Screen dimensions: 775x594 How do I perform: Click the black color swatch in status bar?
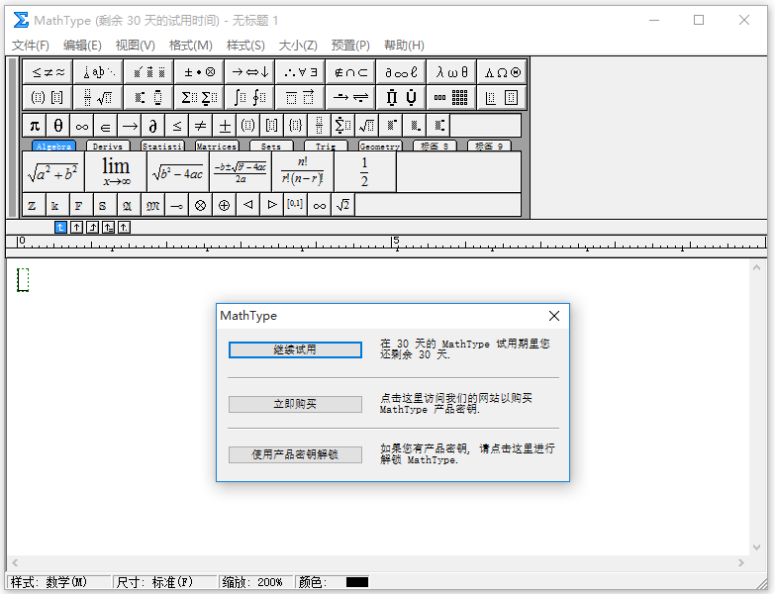(356, 582)
